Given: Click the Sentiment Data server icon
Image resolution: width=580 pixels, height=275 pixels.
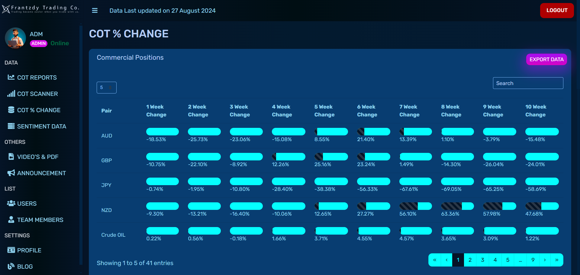Looking at the screenshot, I should coord(11,126).
